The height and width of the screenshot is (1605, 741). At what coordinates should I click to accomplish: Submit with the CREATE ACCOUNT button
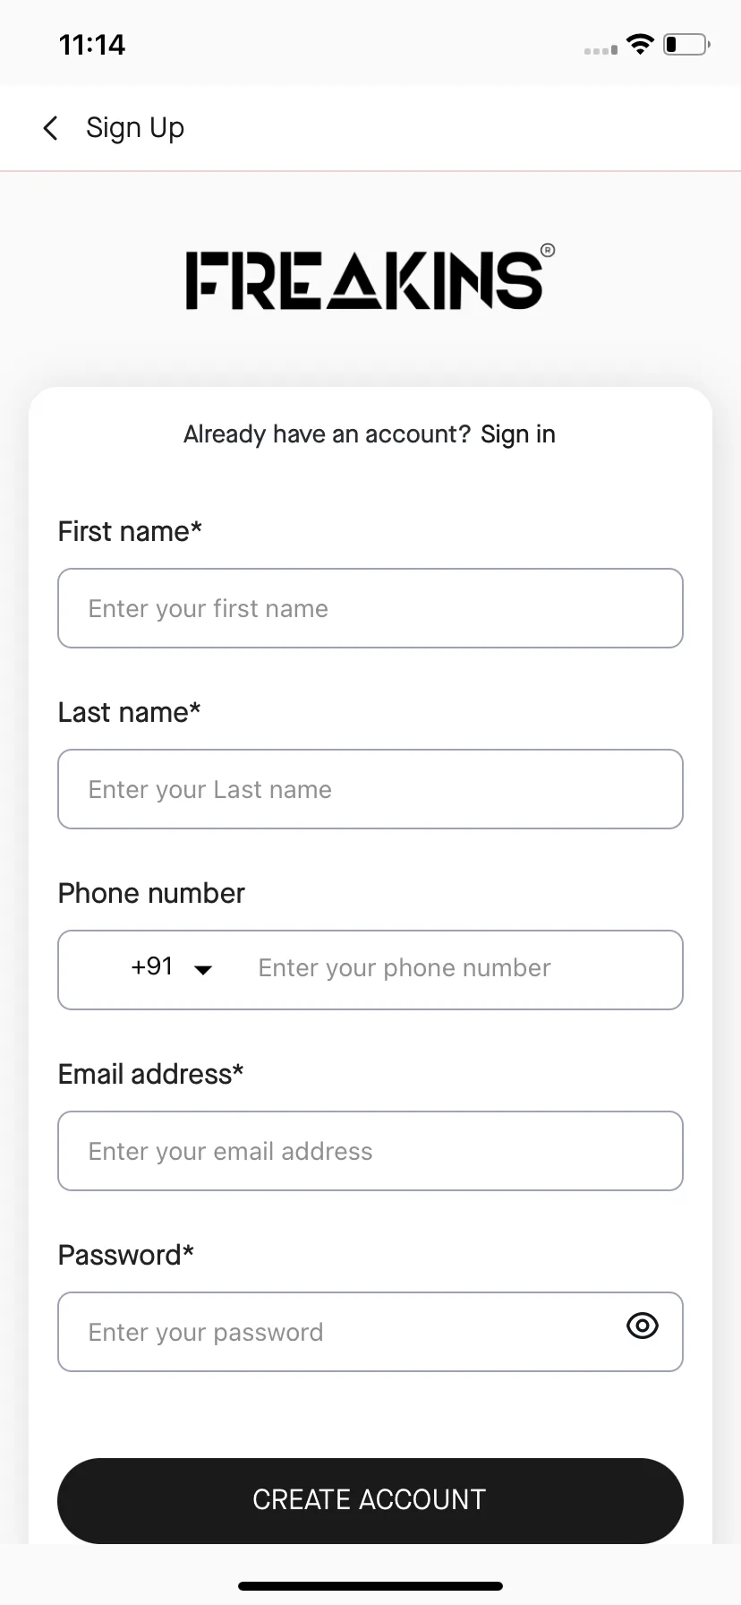pos(370,1500)
